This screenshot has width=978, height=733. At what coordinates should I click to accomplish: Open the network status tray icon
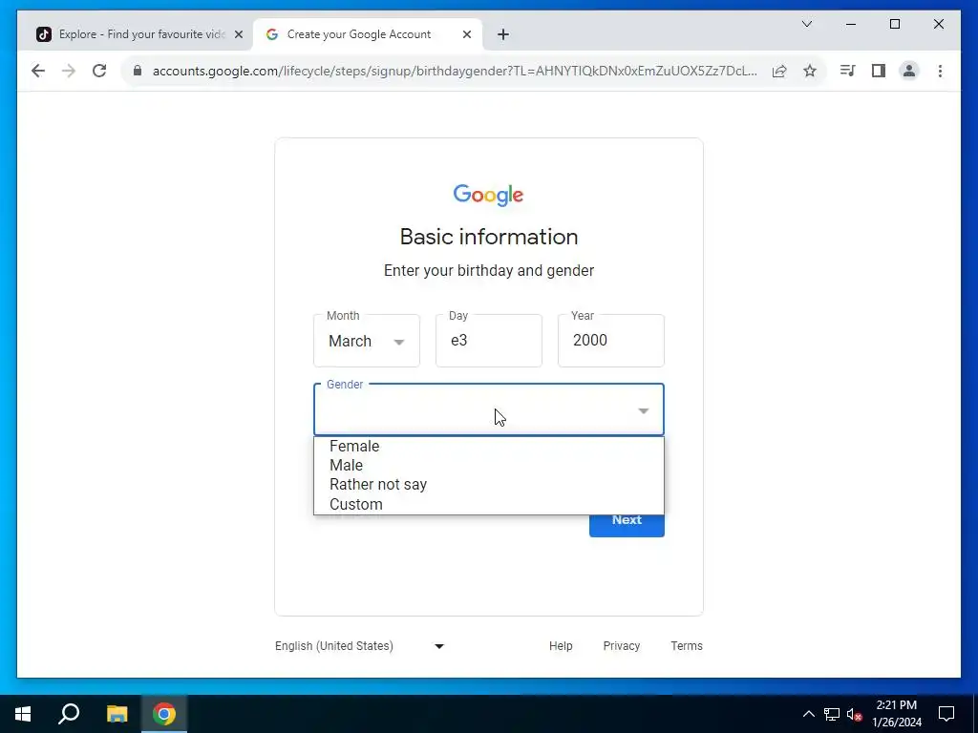[832, 714]
